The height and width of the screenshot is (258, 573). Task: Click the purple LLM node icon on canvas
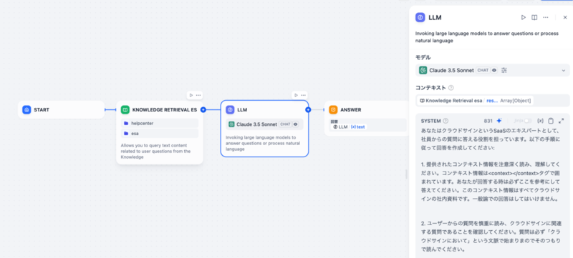pos(230,109)
